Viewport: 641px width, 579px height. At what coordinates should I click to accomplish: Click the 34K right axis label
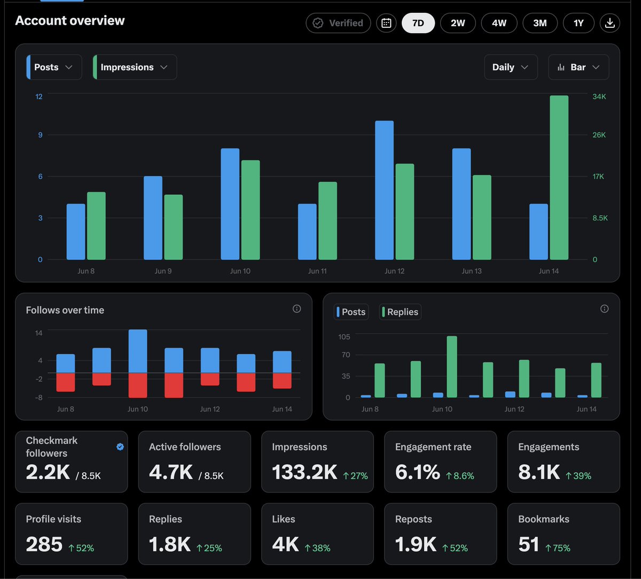(599, 97)
